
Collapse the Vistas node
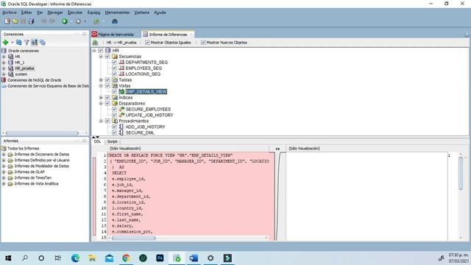click(101, 86)
